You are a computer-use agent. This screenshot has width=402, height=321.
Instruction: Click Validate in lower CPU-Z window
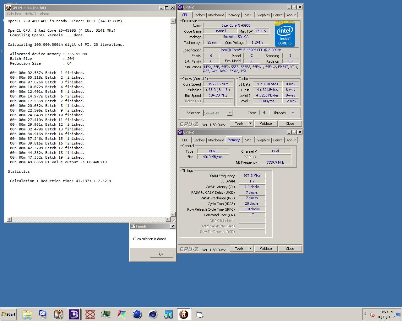[266, 249]
